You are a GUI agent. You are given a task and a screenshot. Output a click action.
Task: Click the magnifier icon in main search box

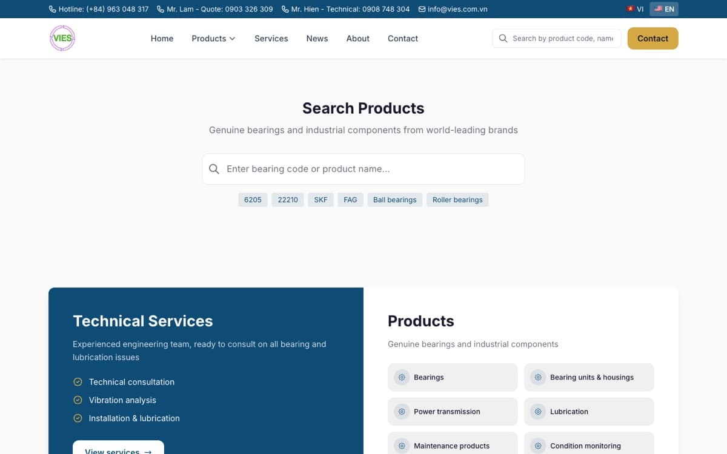click(214, 169)
